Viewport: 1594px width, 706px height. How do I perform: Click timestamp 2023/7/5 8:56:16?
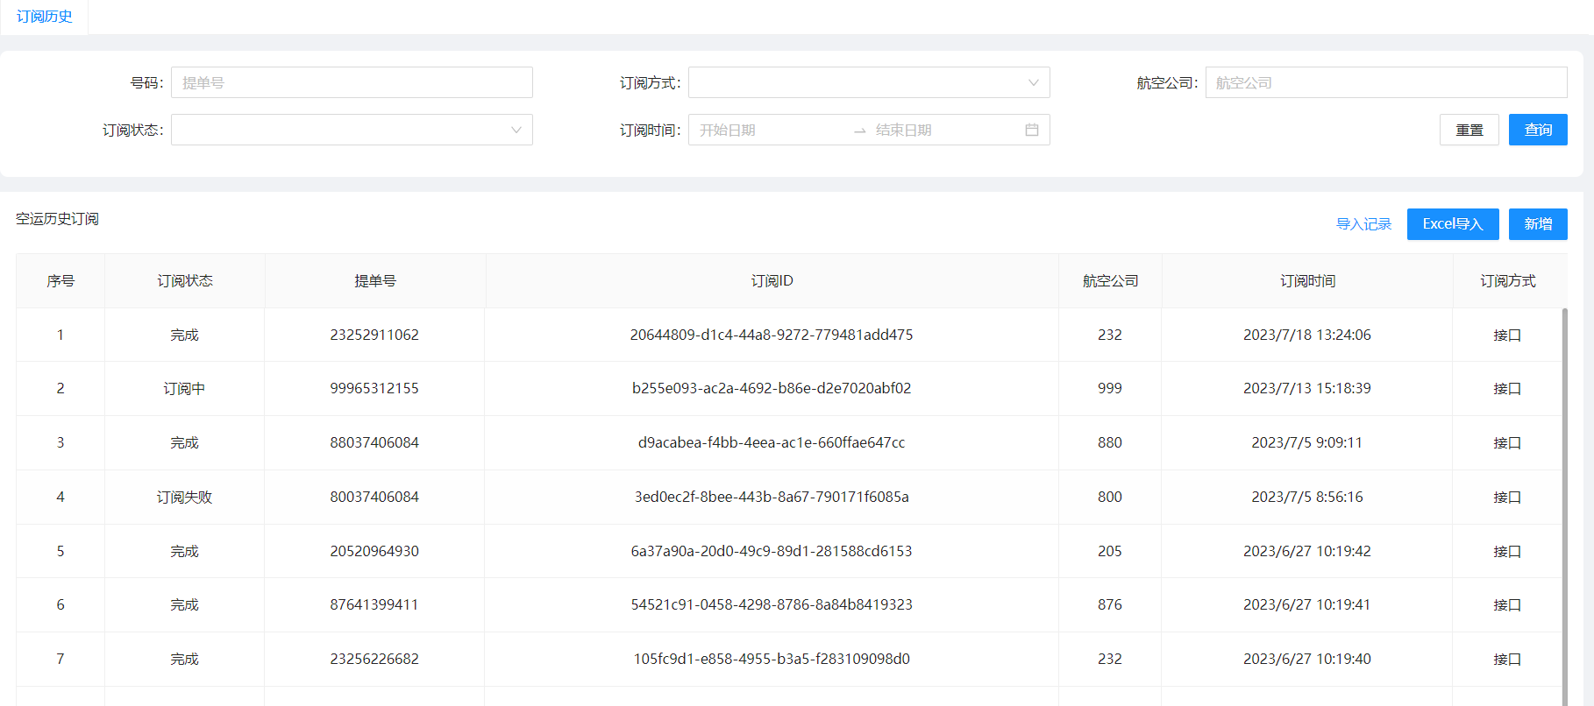(x=1307, y=497)
